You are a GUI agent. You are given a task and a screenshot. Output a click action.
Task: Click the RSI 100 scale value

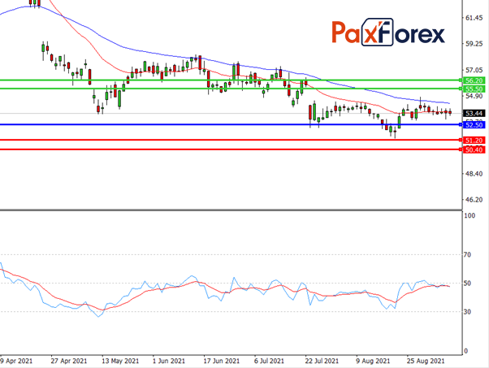click(x=470, y=215)
